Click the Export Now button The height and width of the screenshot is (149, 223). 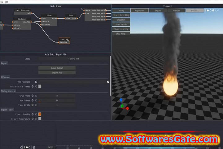pyautogui.click(x=57, y=73)
